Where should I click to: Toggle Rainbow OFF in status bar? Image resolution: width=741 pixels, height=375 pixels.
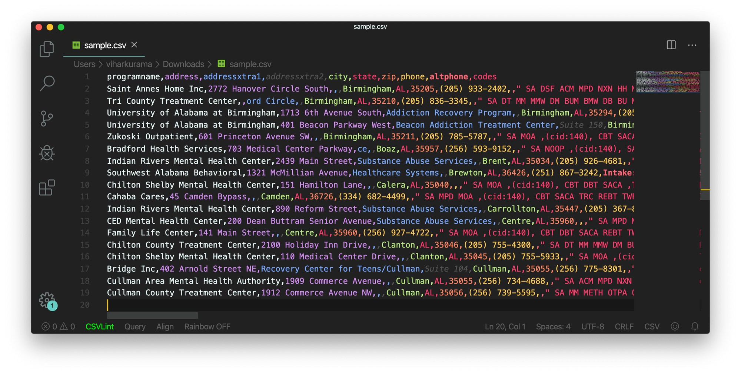point(207,326)
